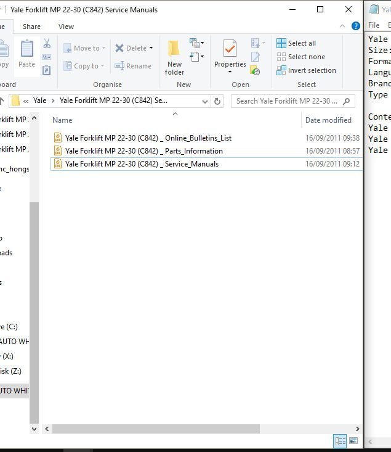The width and height of the screenshot is (391, 452).
Task: Click Select none in ribbon
Action: click(300, 57)
